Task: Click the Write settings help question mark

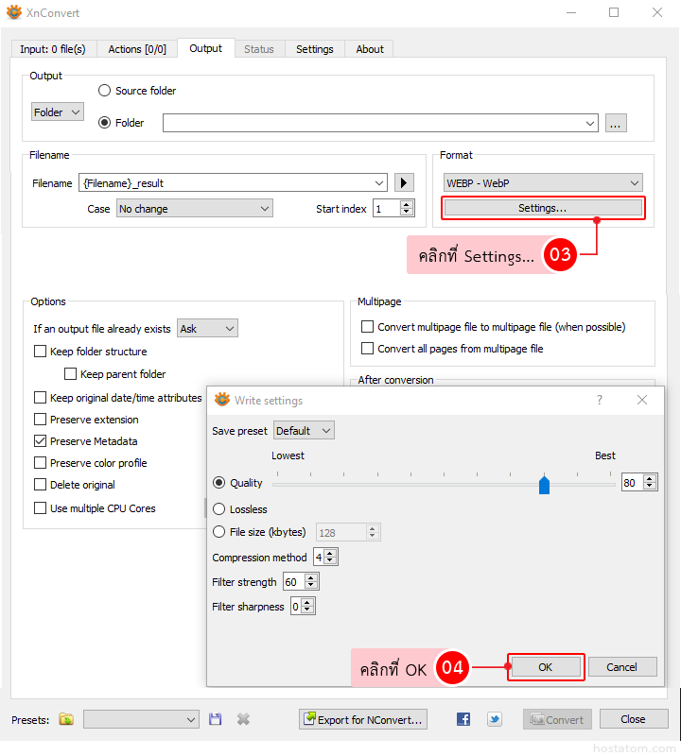Action: 599,400
